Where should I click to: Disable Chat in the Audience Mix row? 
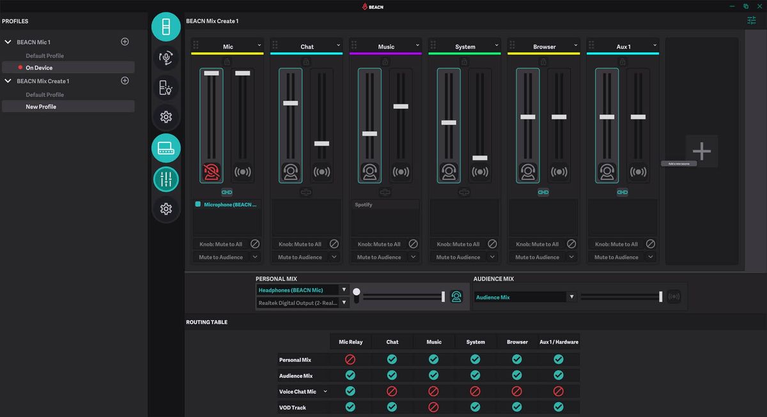[x=392, y=375]
